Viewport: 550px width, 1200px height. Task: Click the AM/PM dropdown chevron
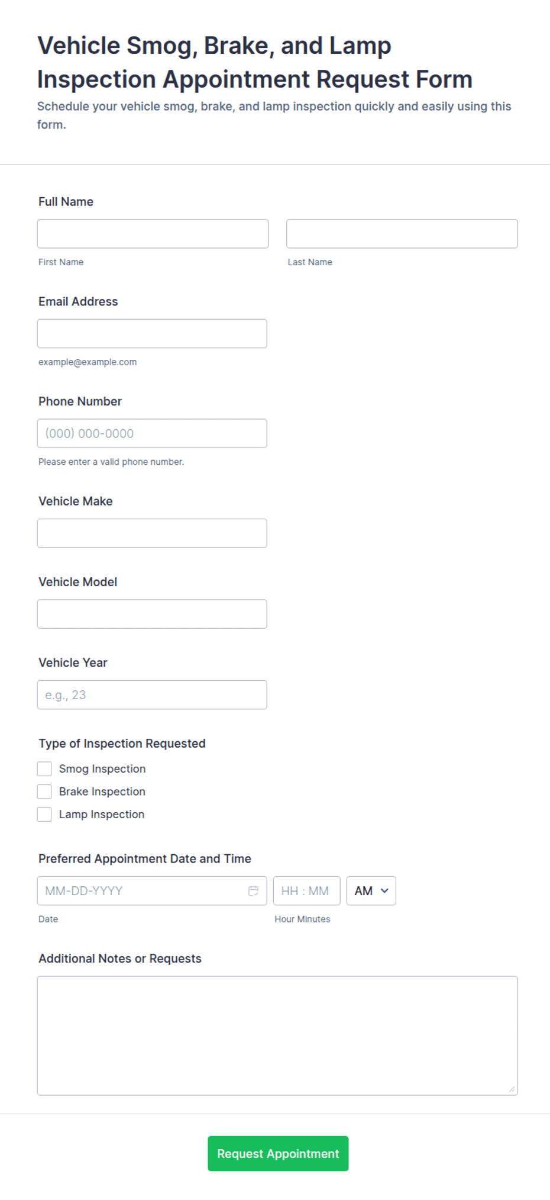coord(384,890)
